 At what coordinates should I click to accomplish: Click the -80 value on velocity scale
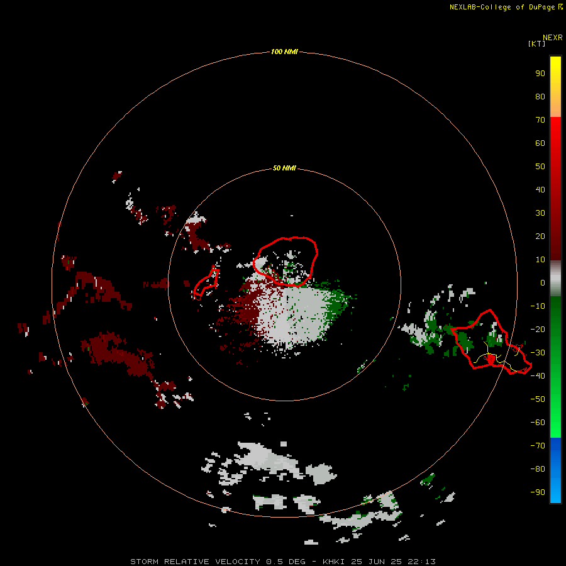(x=538, y=469)
